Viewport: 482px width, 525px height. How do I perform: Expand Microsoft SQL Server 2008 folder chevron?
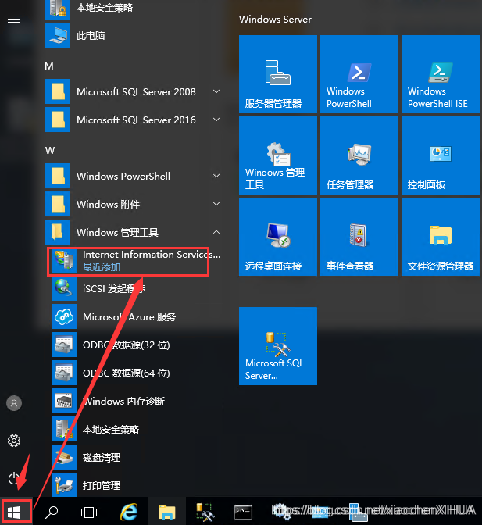tap(216, 91)
